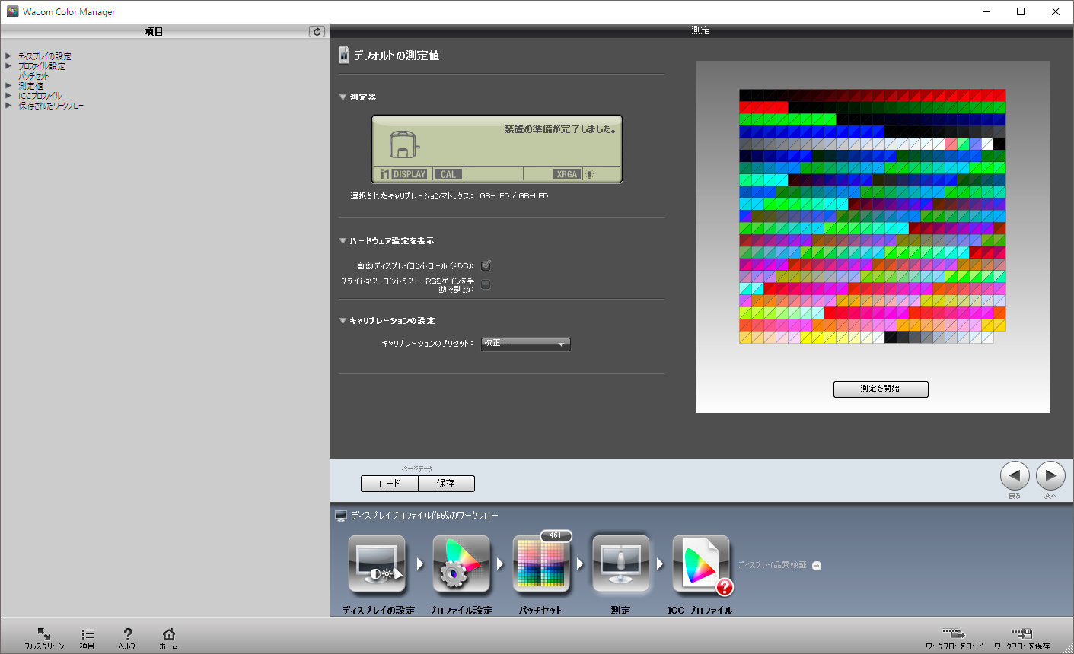Image resolution: width=1074 pixels, height=654 pixels.
Task: Click the refresh icon in 項目 panel header
Action: (x=317, y=32)
